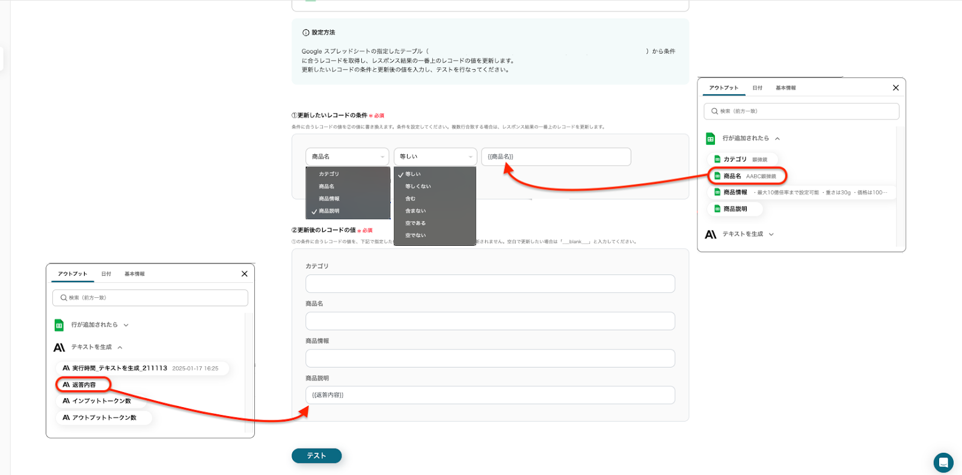Click the Google Sheets icon beside expanded 行が追加されたら
Image resolution: width=962 pixels, height=475 pixels.
(x=711, y=139)
